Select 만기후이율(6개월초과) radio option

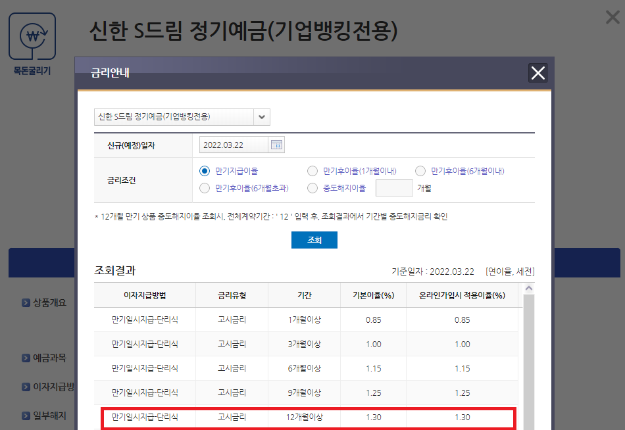click(205, 188)
